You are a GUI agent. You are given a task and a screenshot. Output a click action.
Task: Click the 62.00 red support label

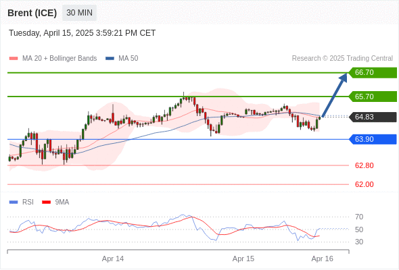[364, 184]
